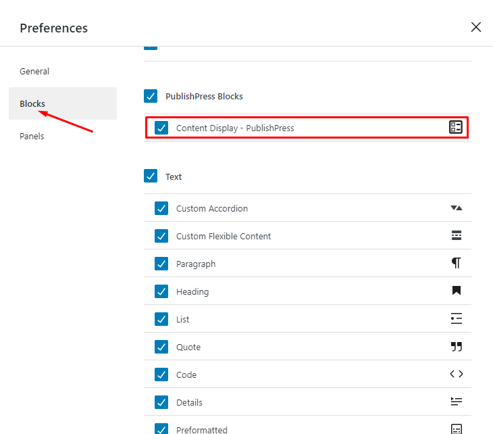Click the Code angle brackets icon
493x434 pixels.
click(457, 374)
